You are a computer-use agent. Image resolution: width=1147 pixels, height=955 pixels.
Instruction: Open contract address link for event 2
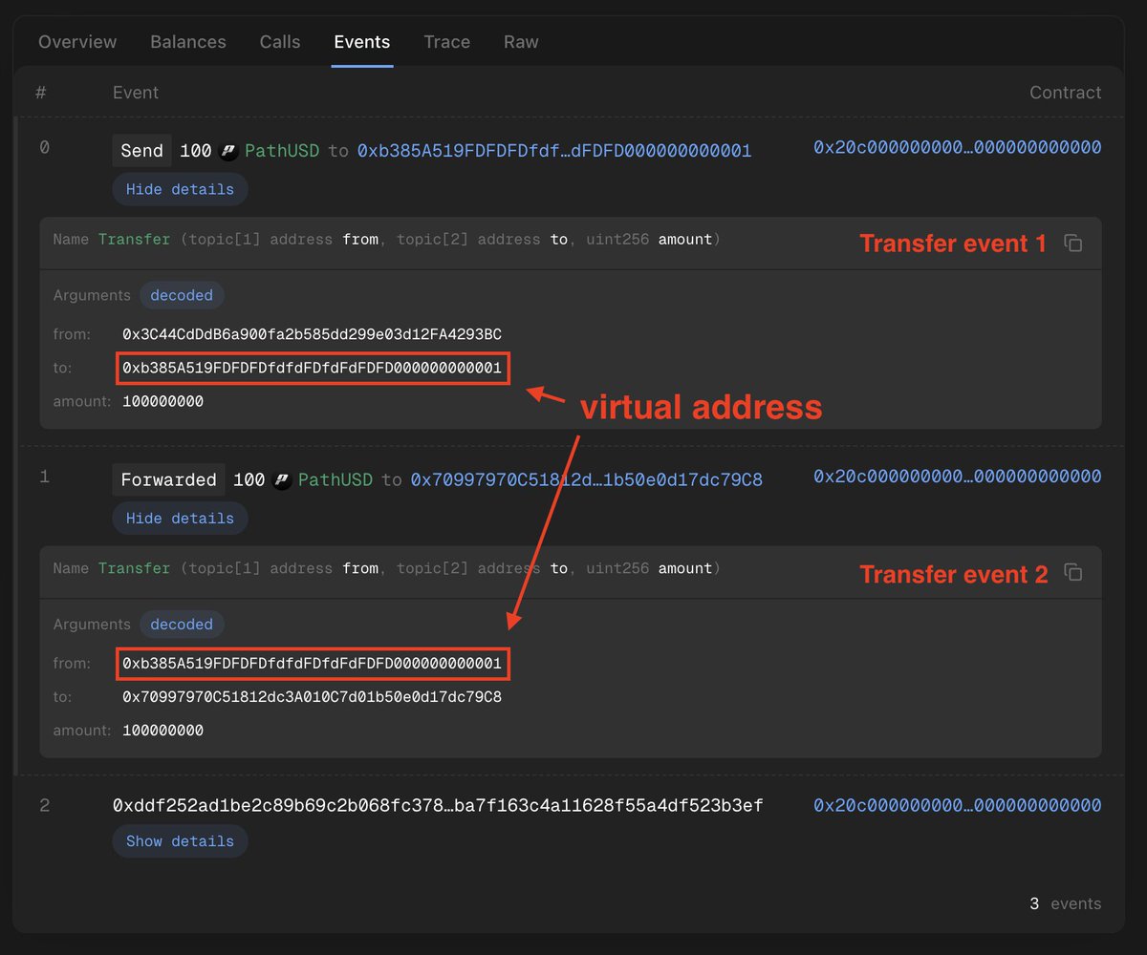(958, 806)
